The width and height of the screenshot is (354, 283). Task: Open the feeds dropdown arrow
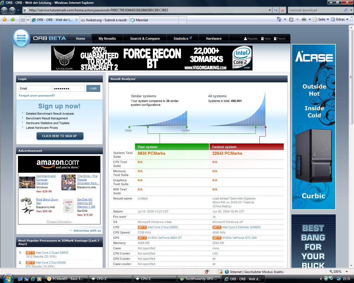click(297, 19)
